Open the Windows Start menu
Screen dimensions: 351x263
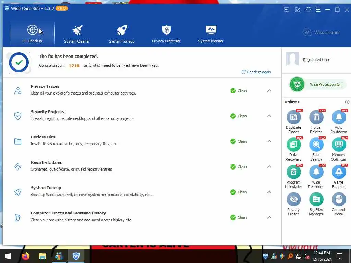pos(8,256)
